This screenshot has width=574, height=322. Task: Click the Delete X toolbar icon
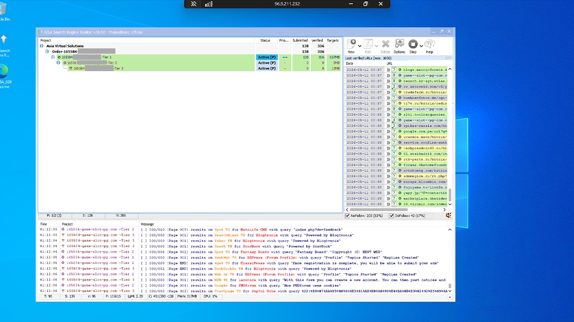(x=385, y=44)
